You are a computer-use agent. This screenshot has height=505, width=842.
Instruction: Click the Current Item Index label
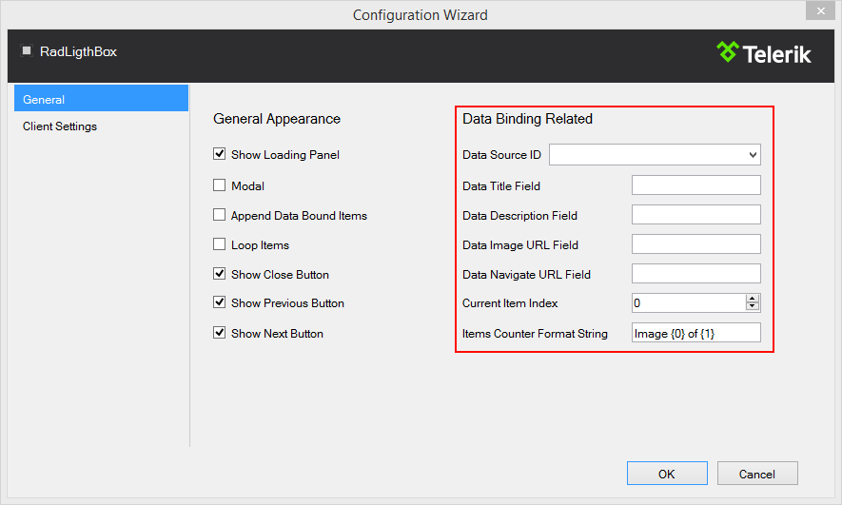tap(510, 303)
